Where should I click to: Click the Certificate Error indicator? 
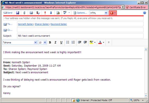pos(136,7)
